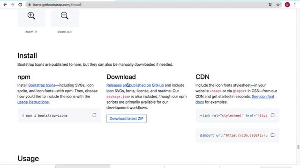Copy the npm i bootstrap-icons command
The height and width of the screenshot is (168, 300).
tap(94, 115)
